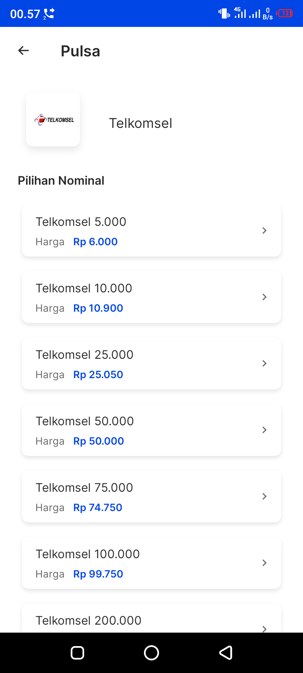Open the Telkomsel 10.000 chevron arrow
Screen dimensions: 303x673
(264, 297)
